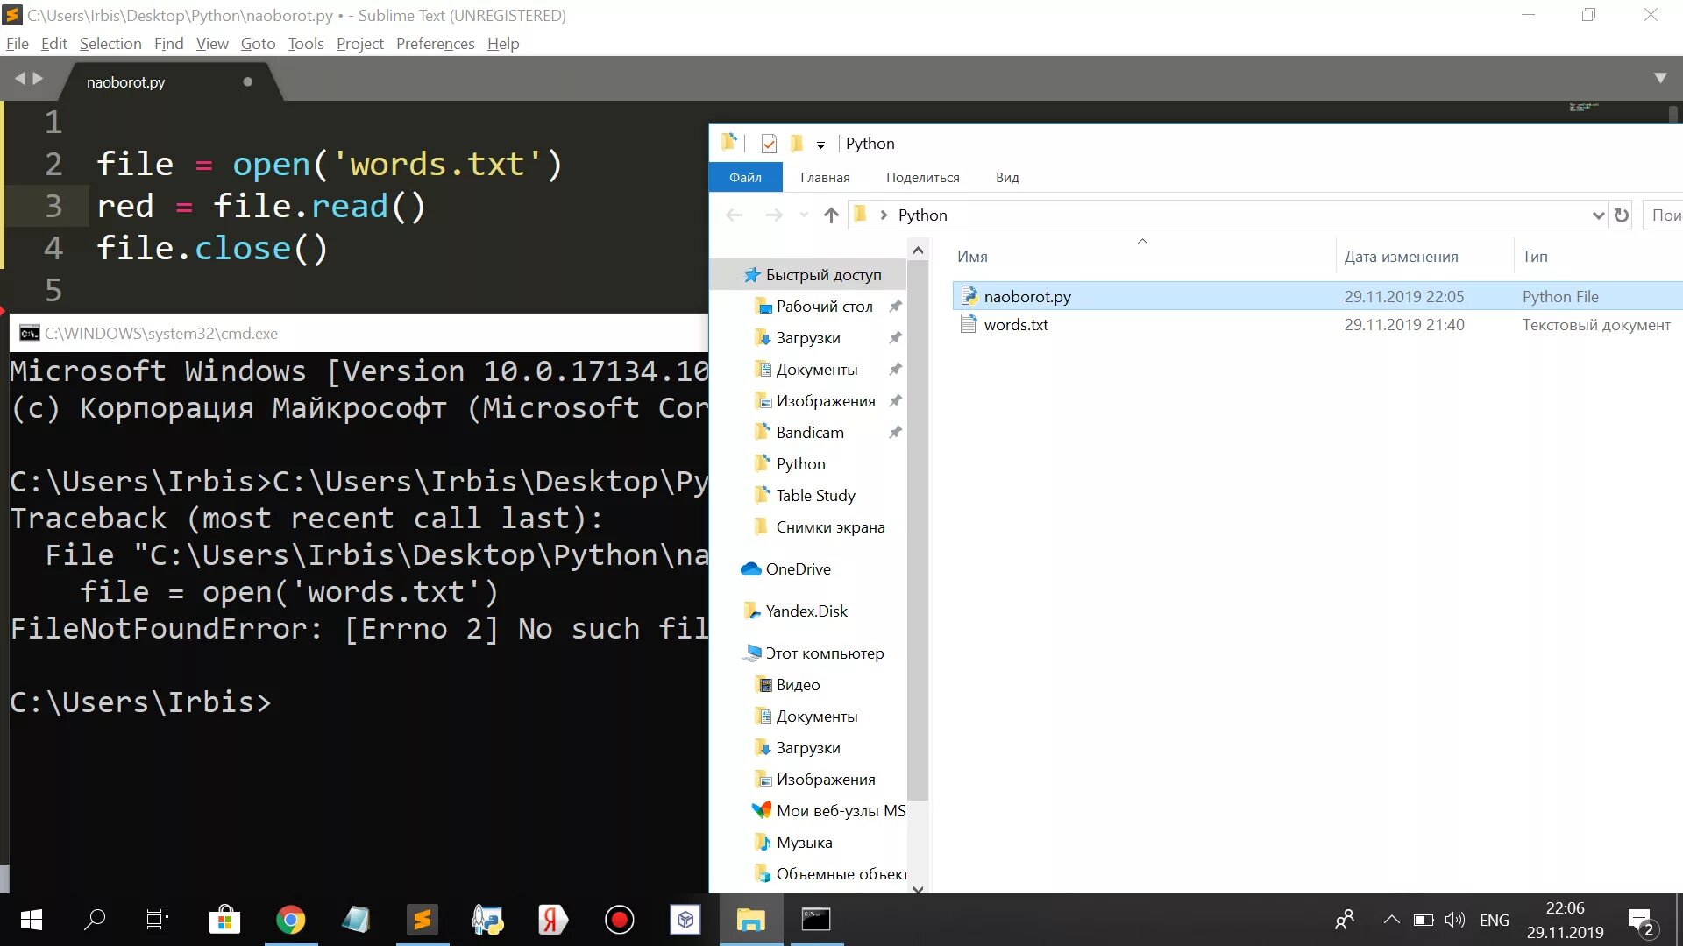The image size is (1683, 946).
Task: Click the Tools menu in Sublime Text
Action: click(305, 43)
